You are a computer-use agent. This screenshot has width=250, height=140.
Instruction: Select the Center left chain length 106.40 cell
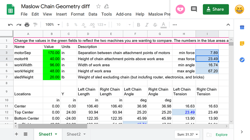pos(88,106)
